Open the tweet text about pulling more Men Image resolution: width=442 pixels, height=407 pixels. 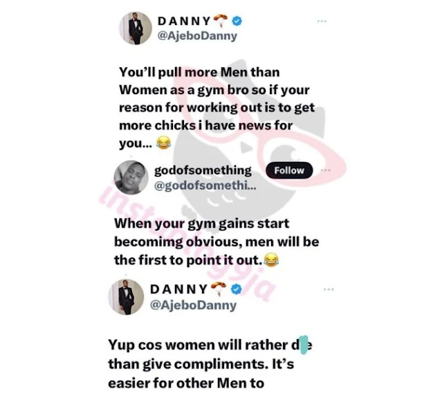click(x=217, y=108)
